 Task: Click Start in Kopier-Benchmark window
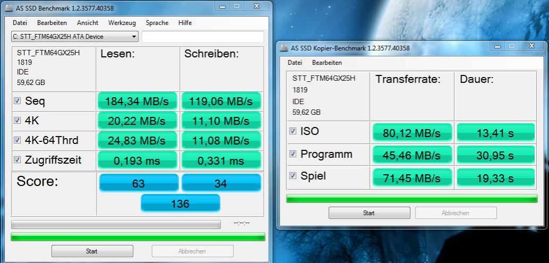tap(369, 213)
